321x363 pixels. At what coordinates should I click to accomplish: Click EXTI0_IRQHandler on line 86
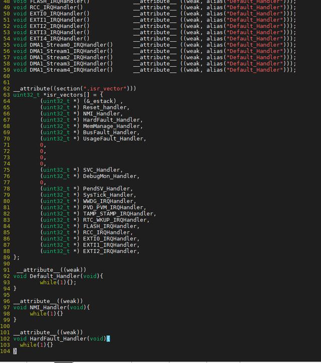(x=110, y=238)
